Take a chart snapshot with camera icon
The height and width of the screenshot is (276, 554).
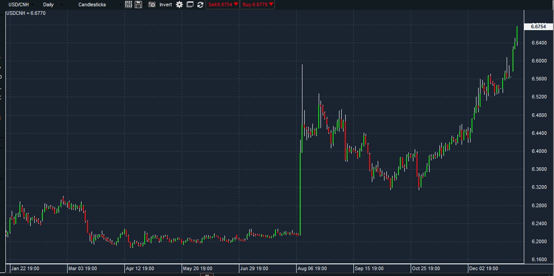pos(152,4)
